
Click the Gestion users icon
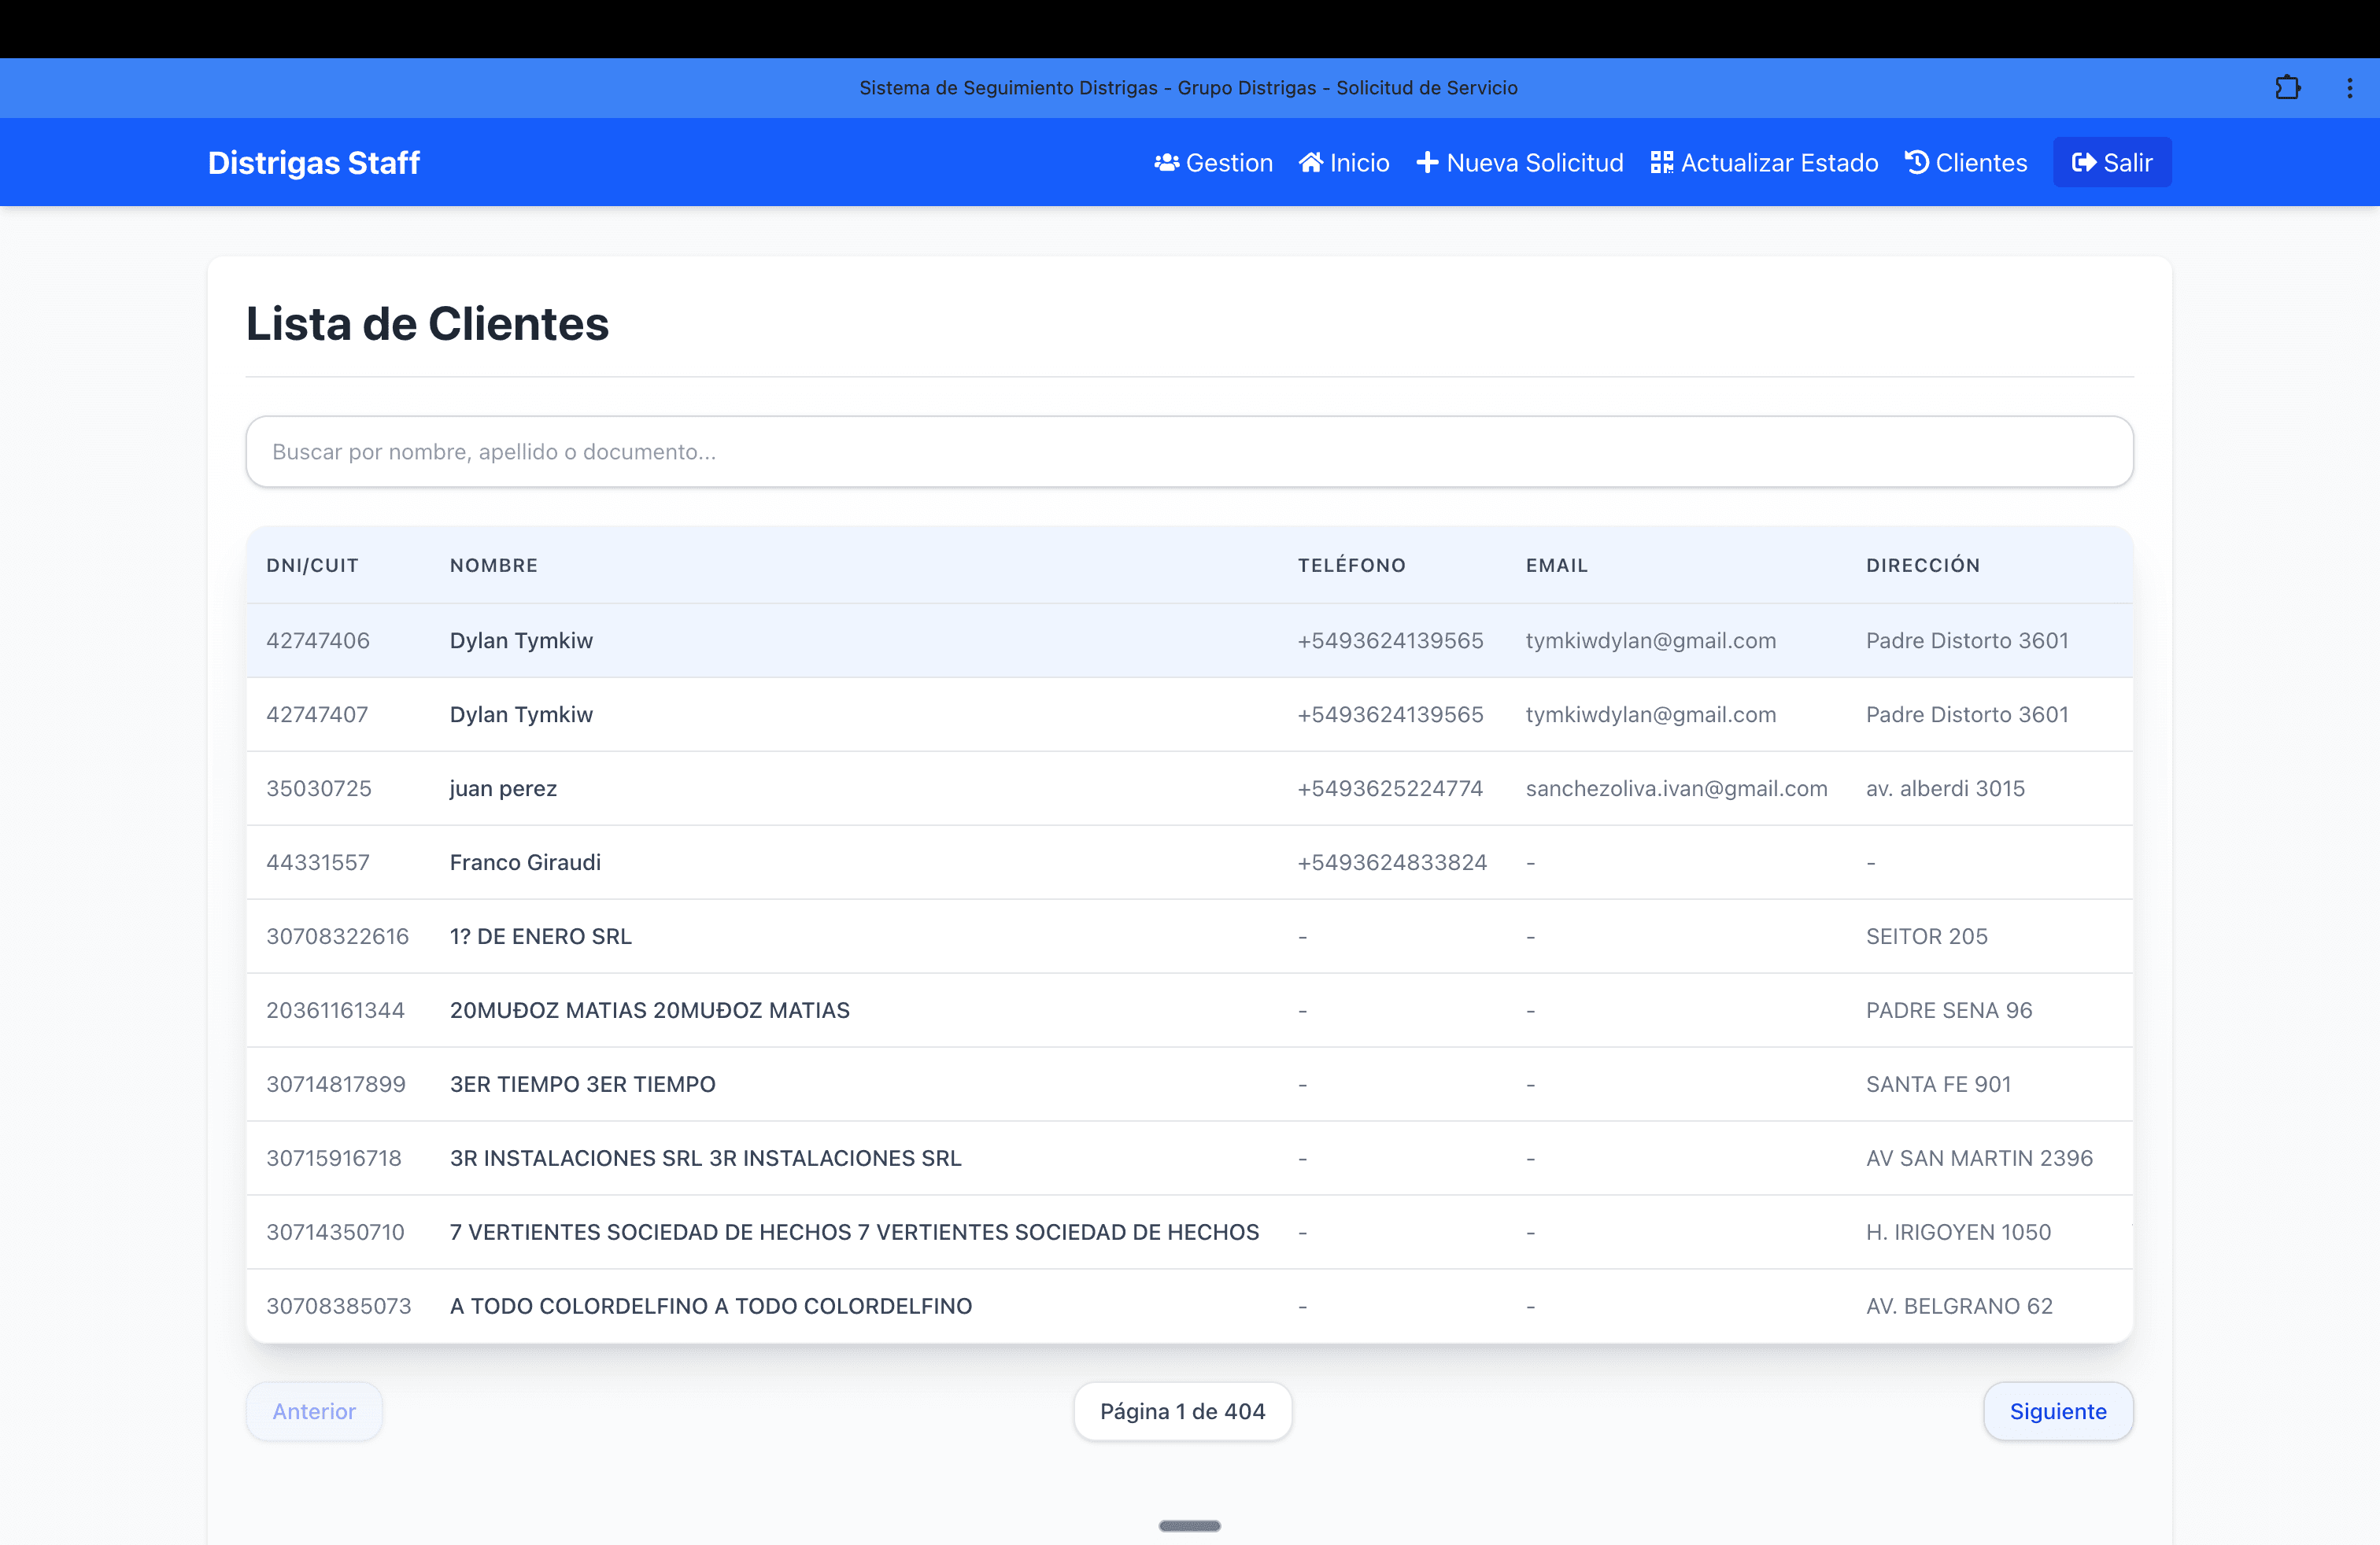(x=1166, y=162)
